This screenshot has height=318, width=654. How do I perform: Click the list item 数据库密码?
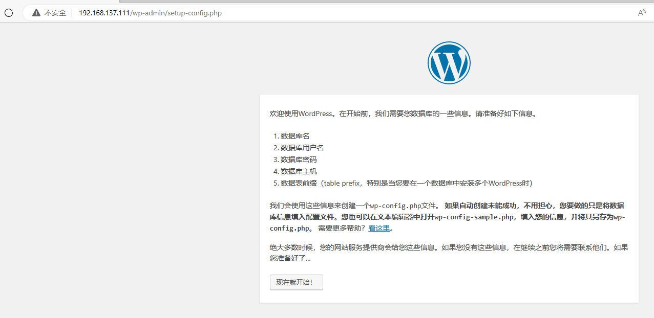coord(299,160)
